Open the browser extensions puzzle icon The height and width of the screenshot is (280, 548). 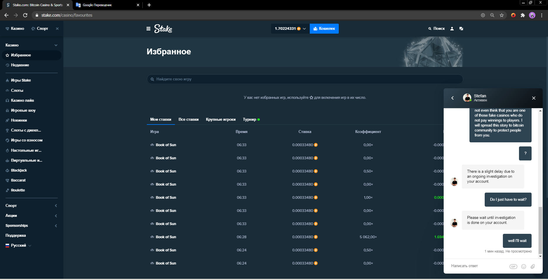523,15
